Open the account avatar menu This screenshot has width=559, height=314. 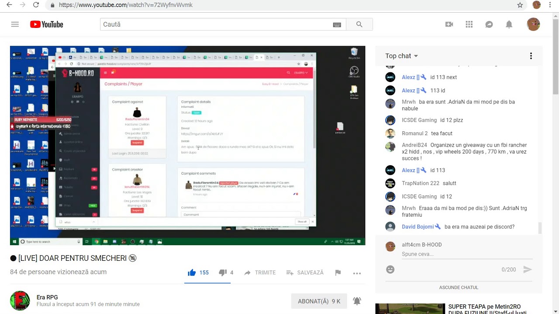[533, 24]
